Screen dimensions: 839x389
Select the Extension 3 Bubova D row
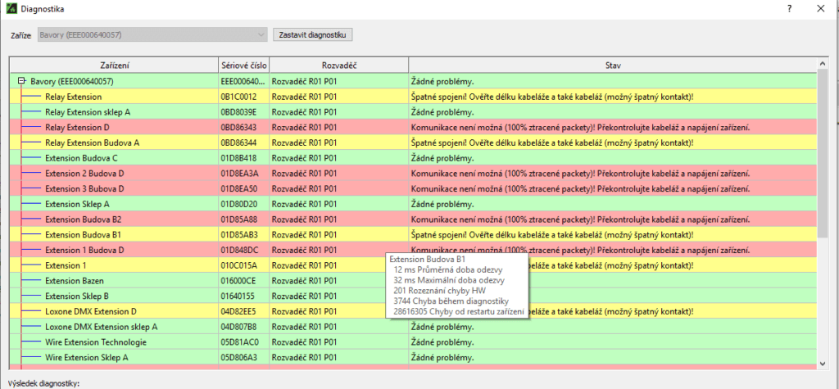point(414,189)
